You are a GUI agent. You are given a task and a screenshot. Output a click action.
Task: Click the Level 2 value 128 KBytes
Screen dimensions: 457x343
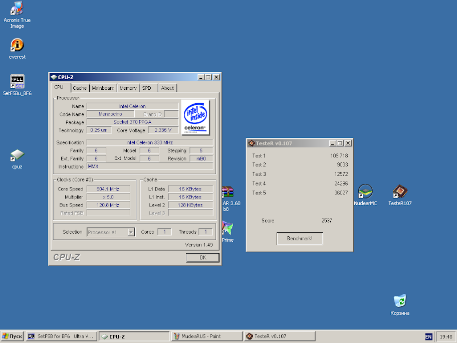click(190, 205)
